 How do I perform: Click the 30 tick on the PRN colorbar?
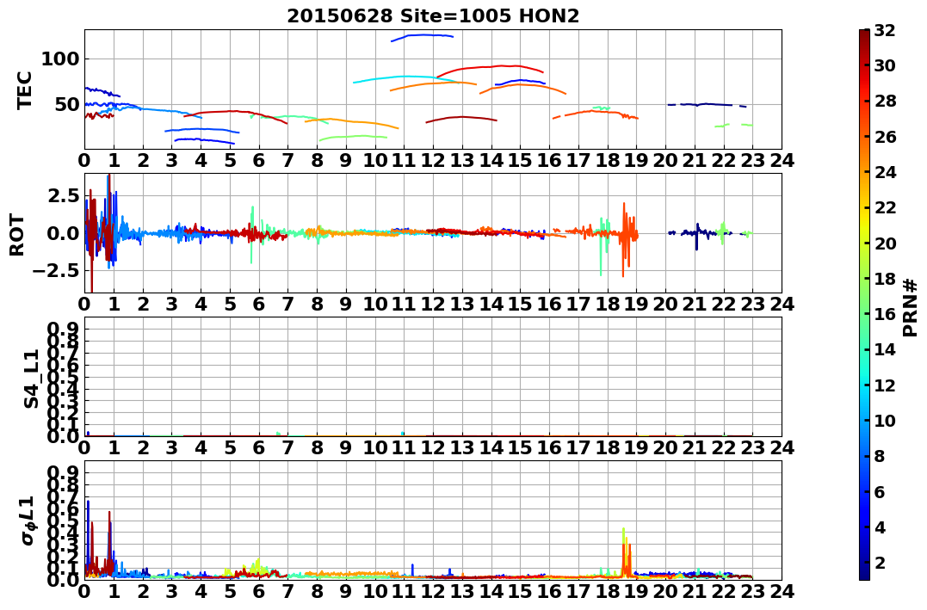pyautogui.click(x=885, y=65)
